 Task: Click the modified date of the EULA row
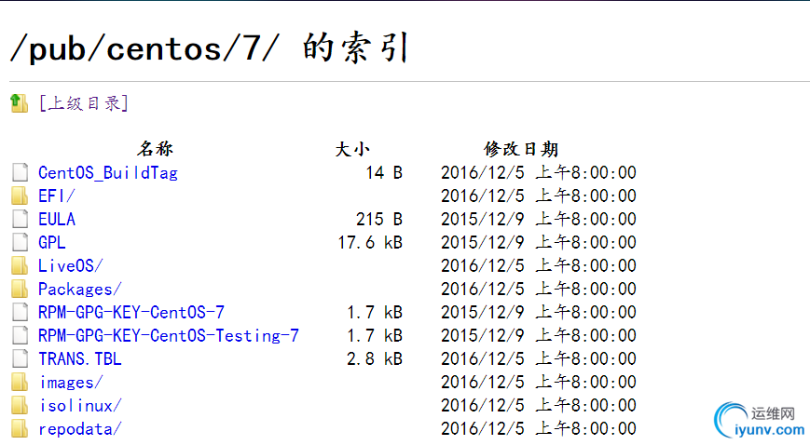click(x=538, y=220)
